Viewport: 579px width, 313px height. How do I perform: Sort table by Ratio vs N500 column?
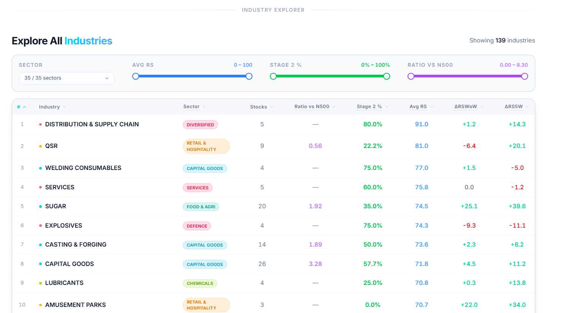315,107
